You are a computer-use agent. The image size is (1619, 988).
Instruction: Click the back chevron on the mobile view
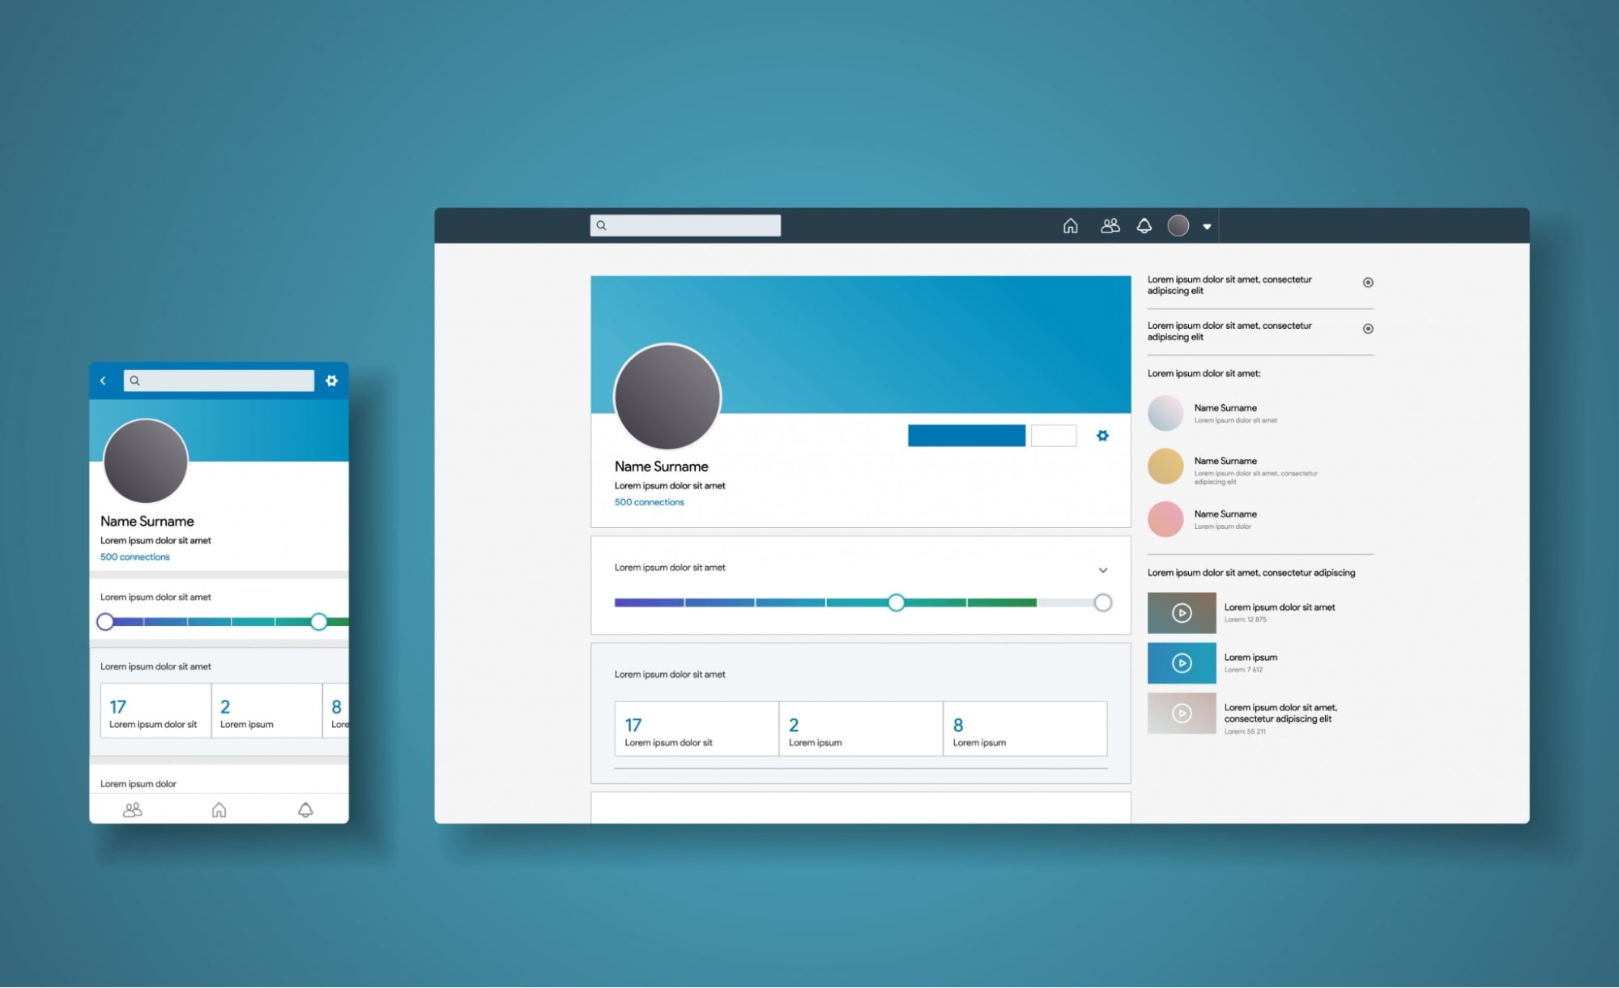pyautogui.click(x=103, y=380)
